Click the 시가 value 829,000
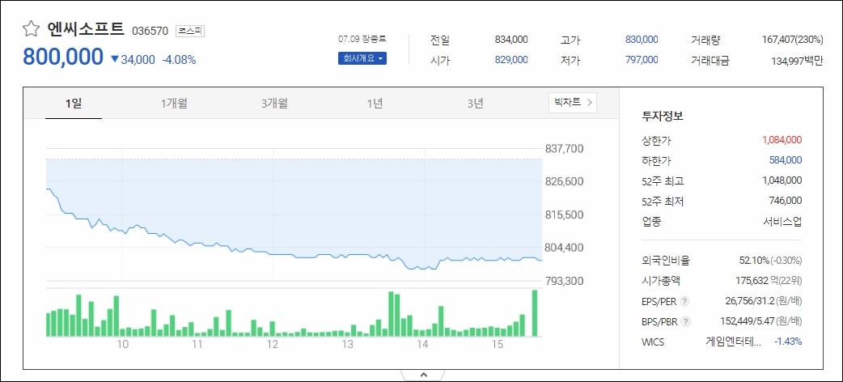Screen dimensions: 843x382 [511, 60]
